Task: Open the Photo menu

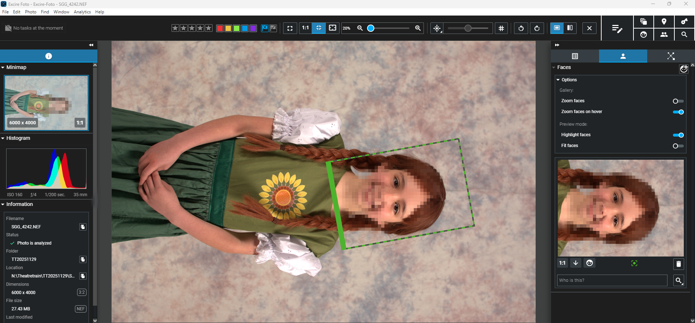Action: coord(31,12)
